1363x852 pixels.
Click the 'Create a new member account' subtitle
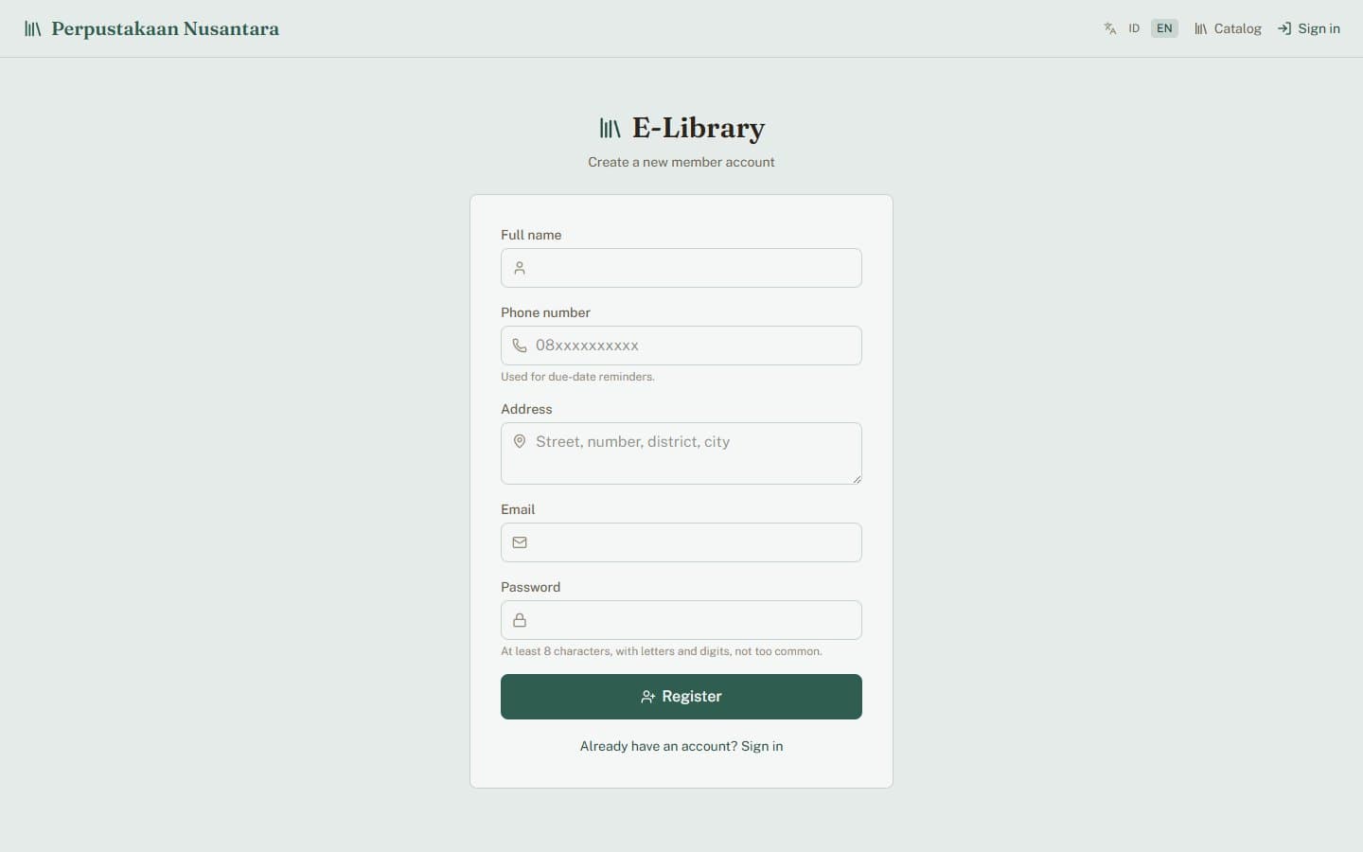point(681,162)
